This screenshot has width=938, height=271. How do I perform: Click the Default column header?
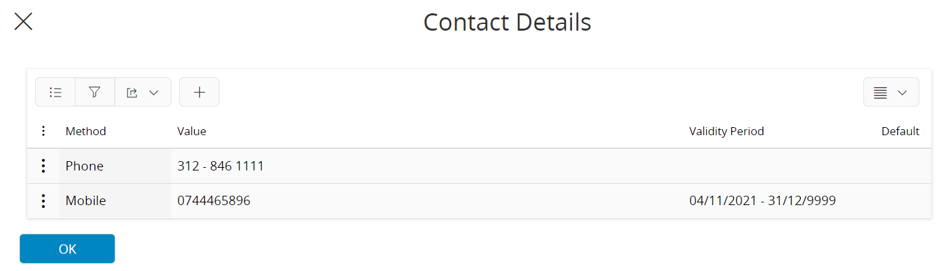point(901,131)
